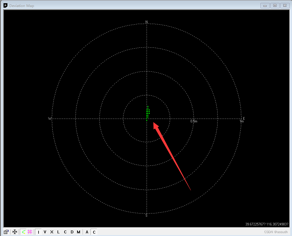Click the Deviation Map title text

(x=22, y=6)
